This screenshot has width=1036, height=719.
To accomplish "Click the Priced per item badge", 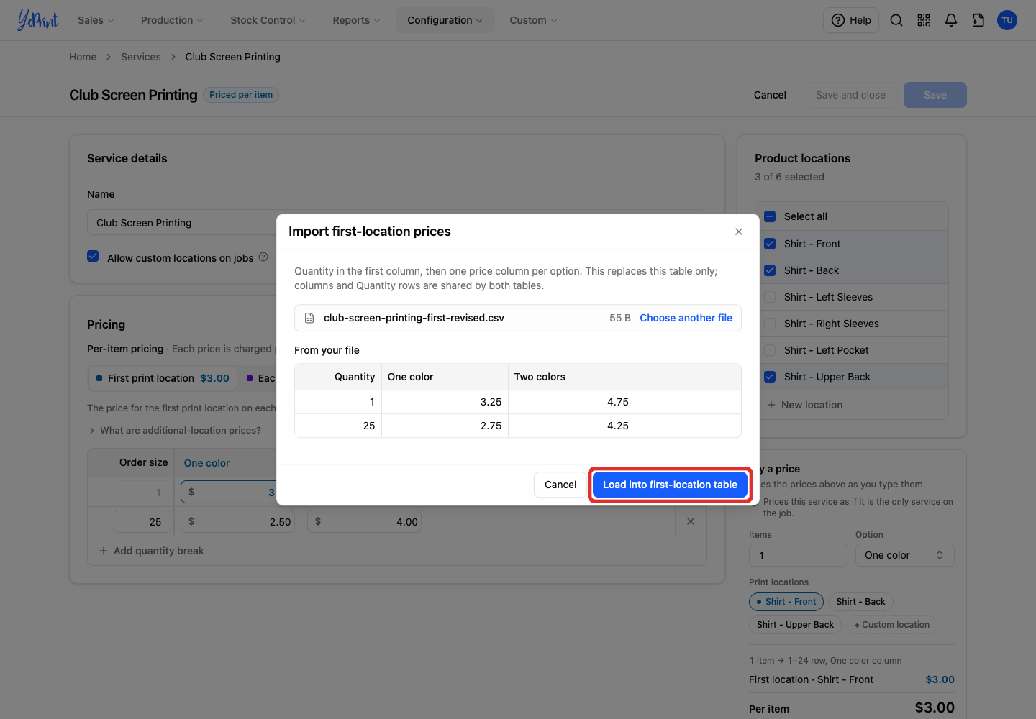I will coord(241,95).
